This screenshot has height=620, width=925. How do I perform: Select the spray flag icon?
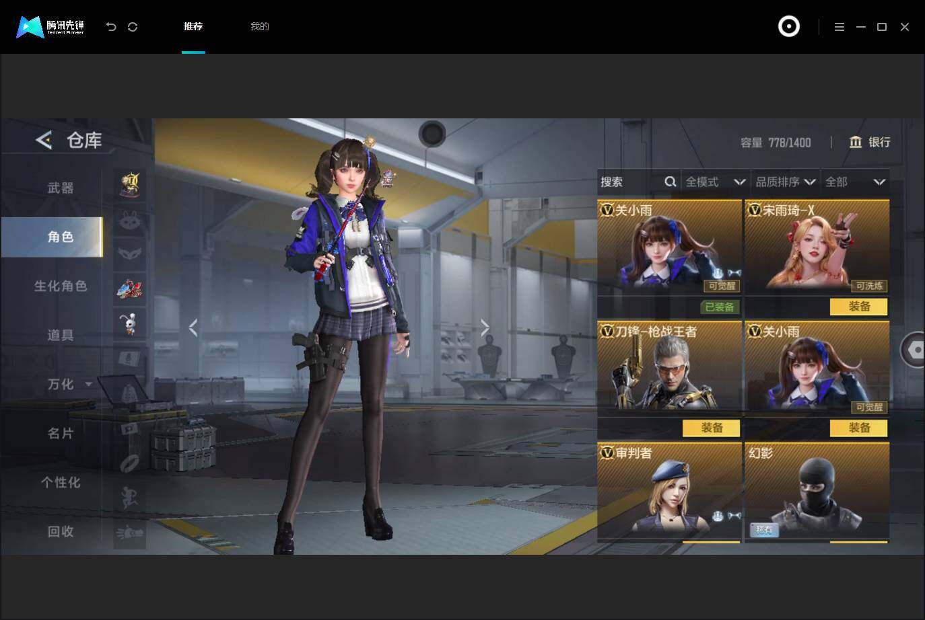(x=130, y=429)
